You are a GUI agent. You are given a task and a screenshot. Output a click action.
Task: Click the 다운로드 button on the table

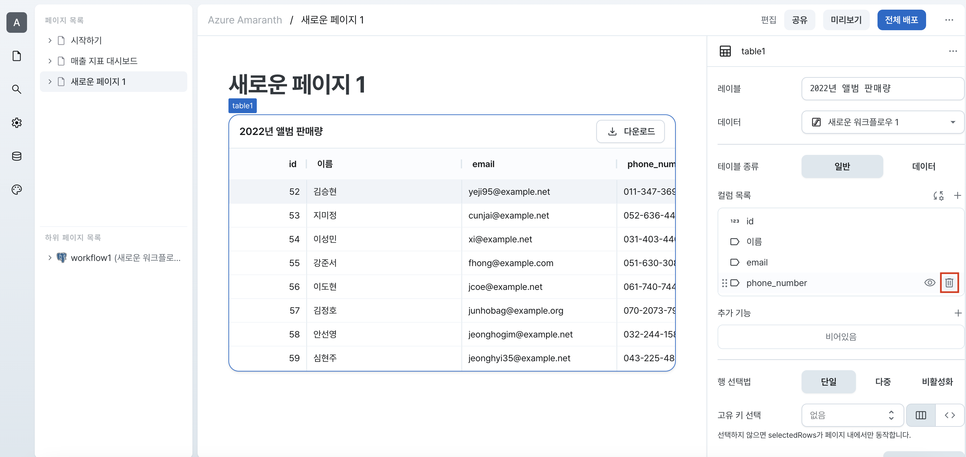point(630,131)
